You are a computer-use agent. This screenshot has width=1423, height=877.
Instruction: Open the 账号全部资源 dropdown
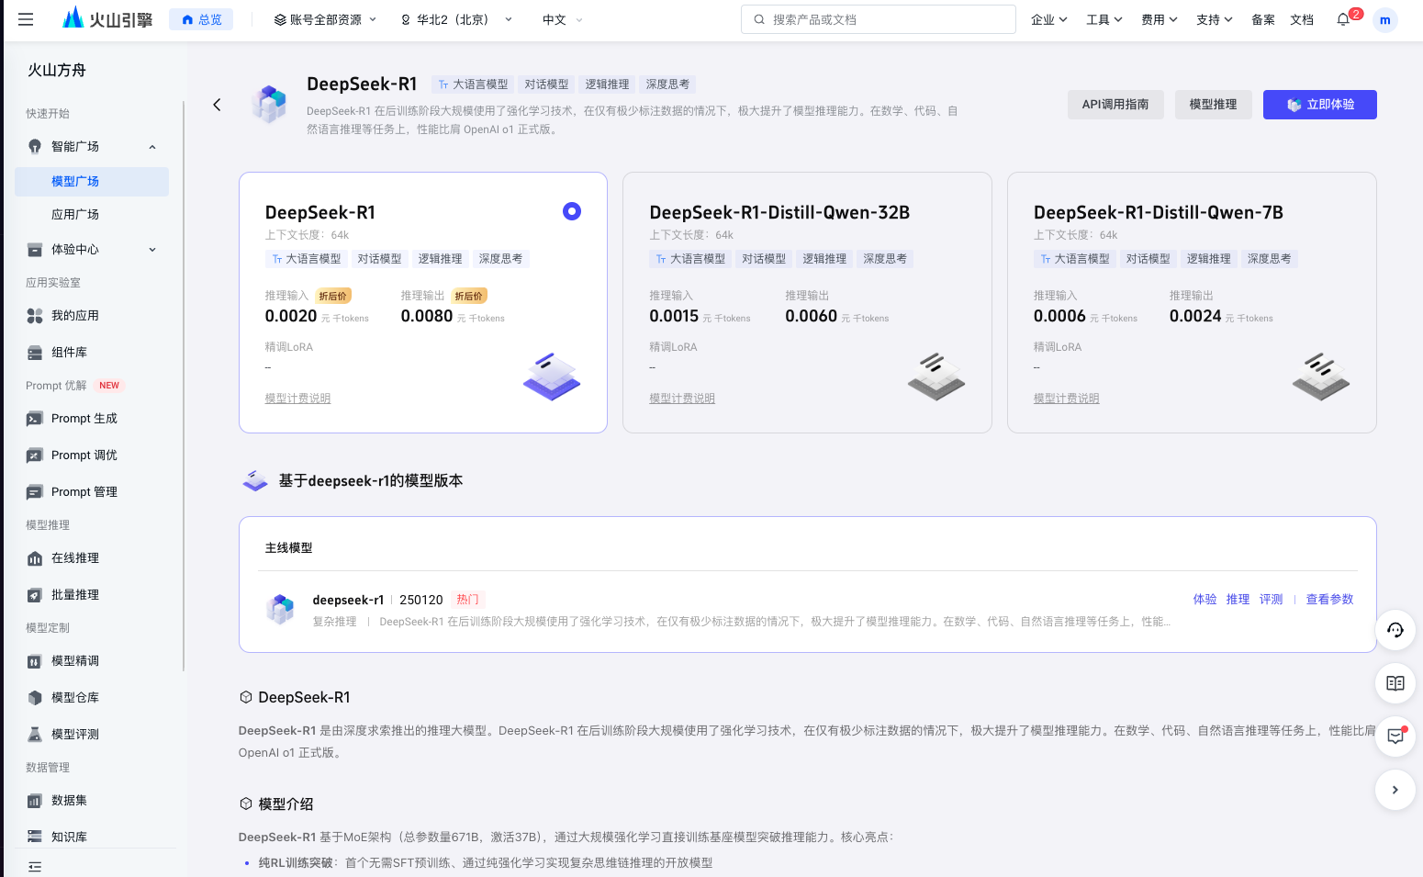326,19
